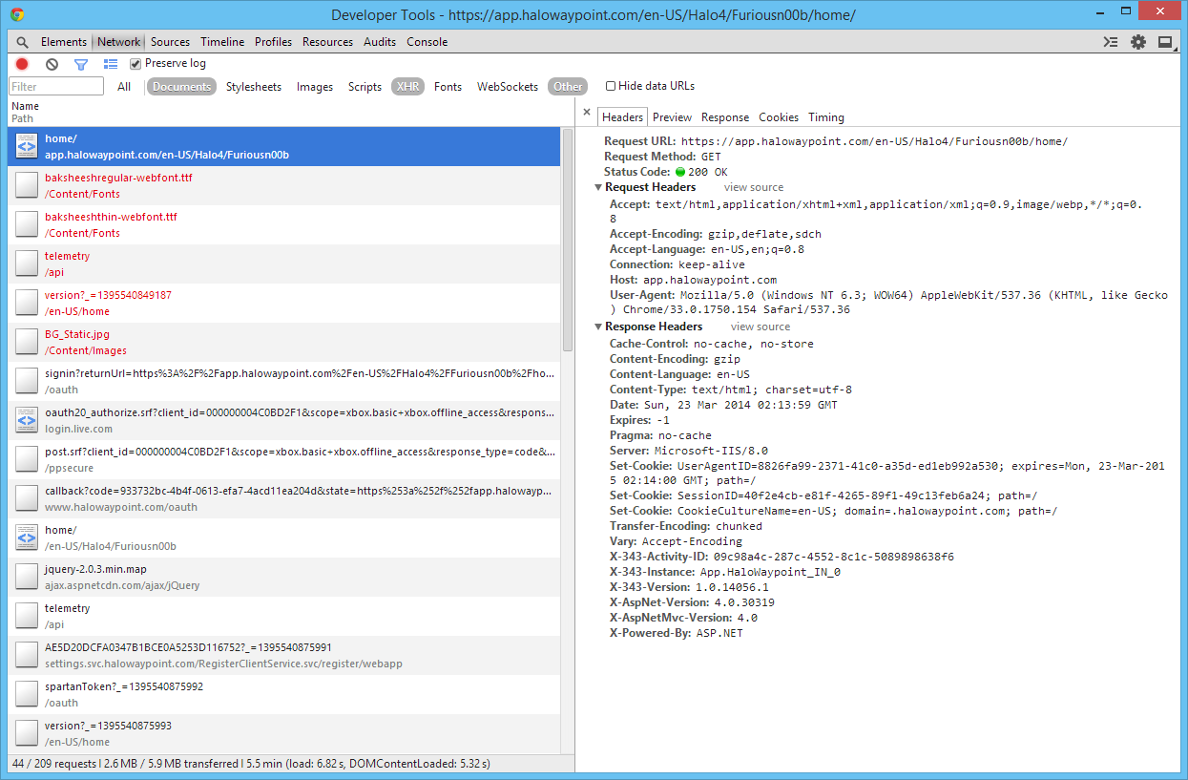This screenshot has width=1188, height=780.
Task: Click the file icon beside jquery-2.0.3.min.map
Action: [x=27, y=578]
